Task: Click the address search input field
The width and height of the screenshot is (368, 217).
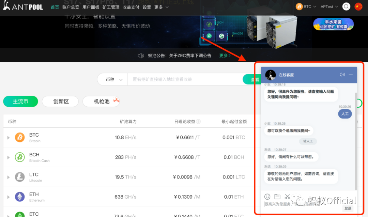Action: (x=185, y=79)
